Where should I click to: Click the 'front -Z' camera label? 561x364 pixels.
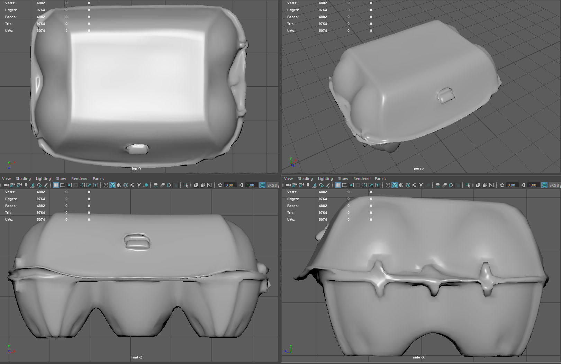pyautogui.click(x=136, y=357)
